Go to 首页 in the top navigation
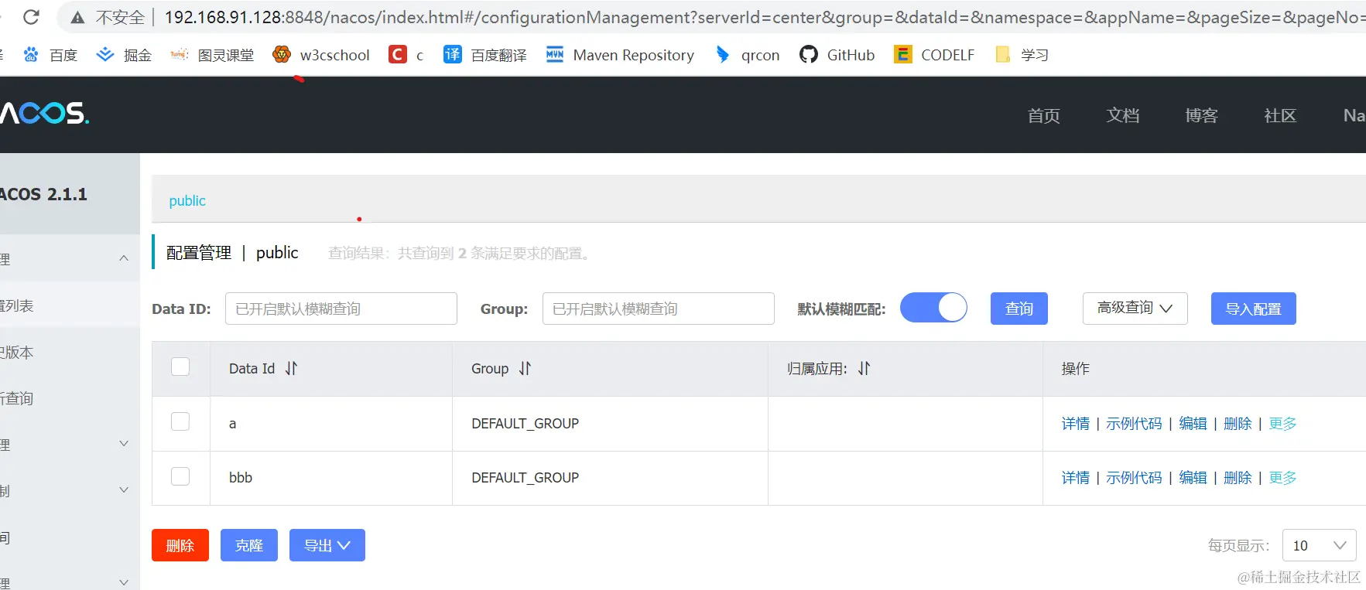Screen dimensions: 1366x590 point(1043,116)
